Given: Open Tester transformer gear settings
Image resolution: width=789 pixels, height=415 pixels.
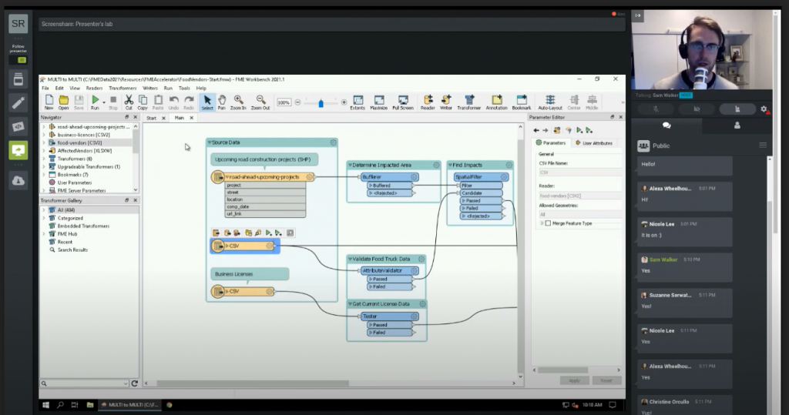Looking at the screenshot, I should (x=414, y=316).
